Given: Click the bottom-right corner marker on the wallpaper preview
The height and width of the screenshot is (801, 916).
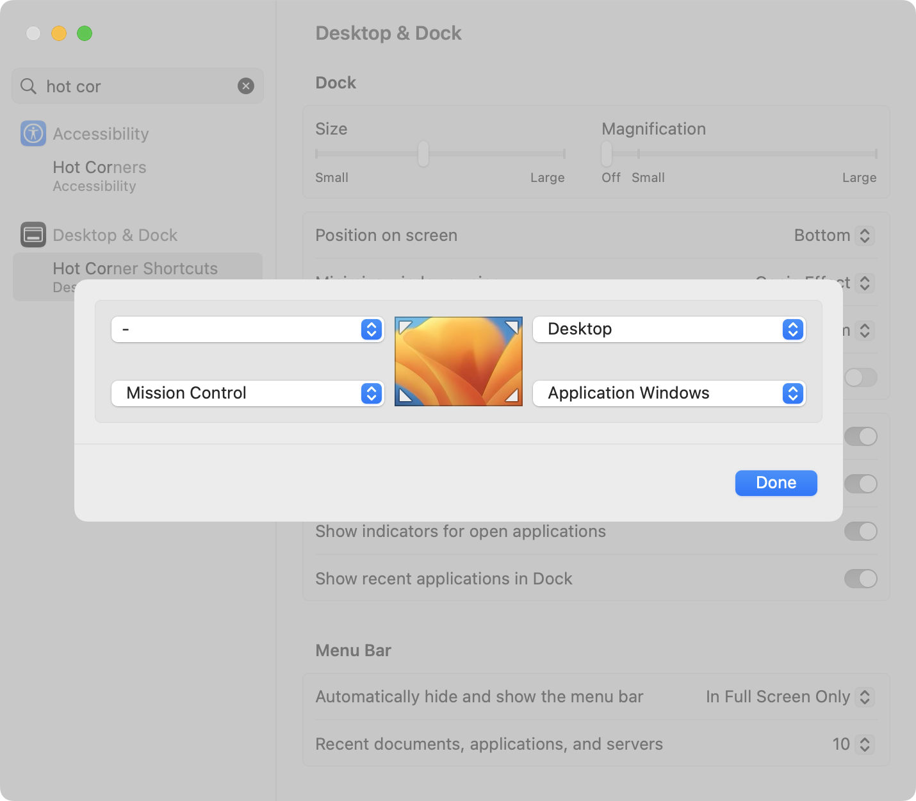Looking at the screenshot, I should click(512, 395).
